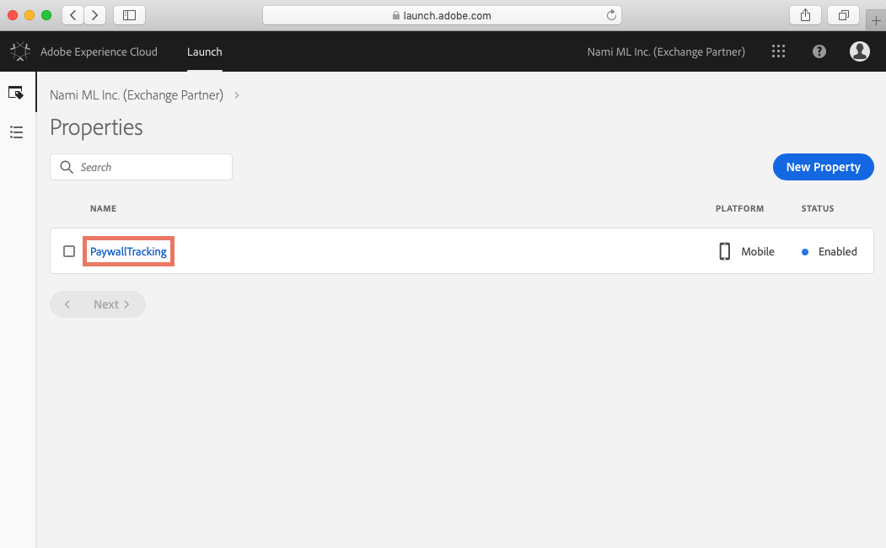Viewport: 886px width, 548px height.
Task: Click the Mobile platform label
Action: pyautogui.click(x=758, y=251)
